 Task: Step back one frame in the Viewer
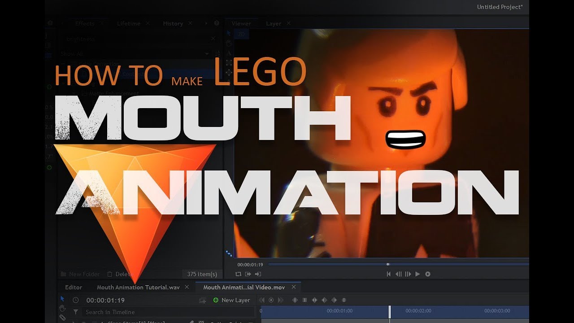tap(398, 274)
